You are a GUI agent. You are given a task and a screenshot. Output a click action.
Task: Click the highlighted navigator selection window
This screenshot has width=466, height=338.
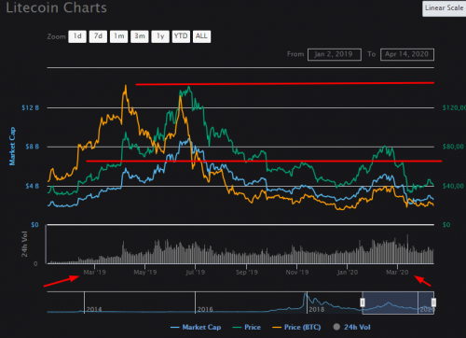(398, 303)
